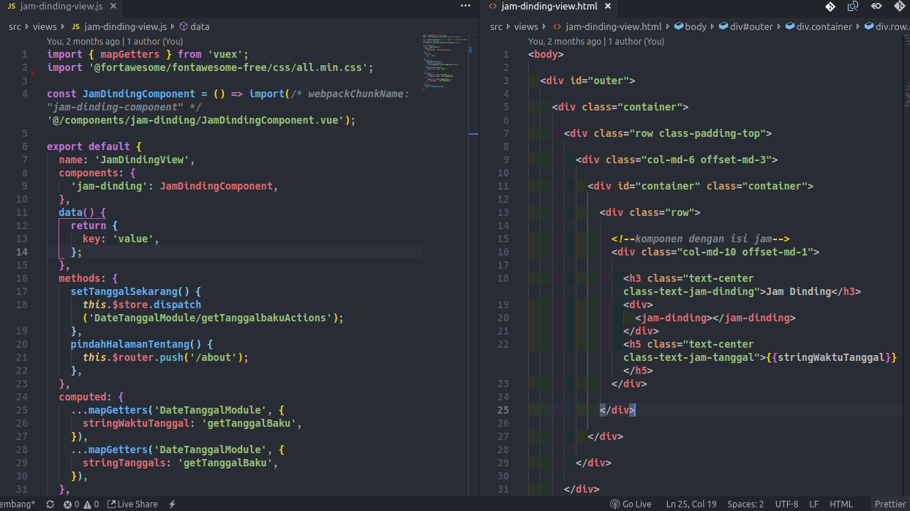Open the browser Preview icon for the HTML file
This screenshot has width=910, height=511.
(876, 7)
